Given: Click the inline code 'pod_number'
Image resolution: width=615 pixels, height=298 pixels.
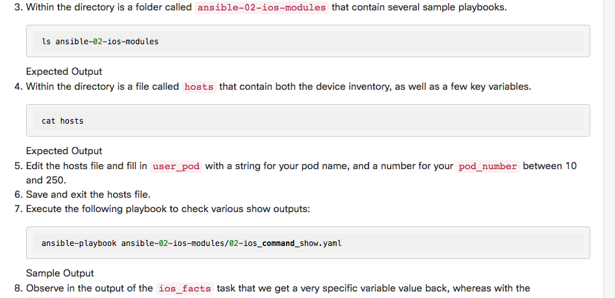Looking at the screenshot, I should pos(488,166).
